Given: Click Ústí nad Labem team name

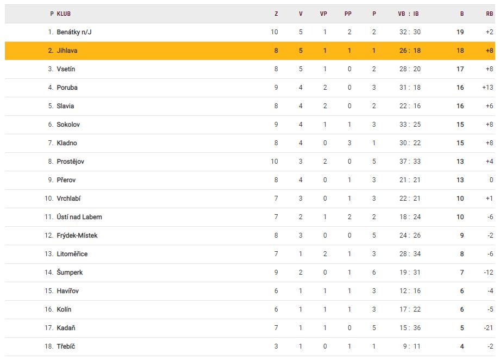Looking at the screenshot, I should tap(79, 217).
